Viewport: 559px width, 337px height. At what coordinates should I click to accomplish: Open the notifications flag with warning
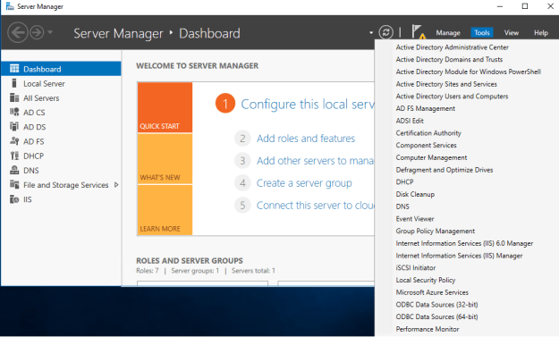pos(419,32)
